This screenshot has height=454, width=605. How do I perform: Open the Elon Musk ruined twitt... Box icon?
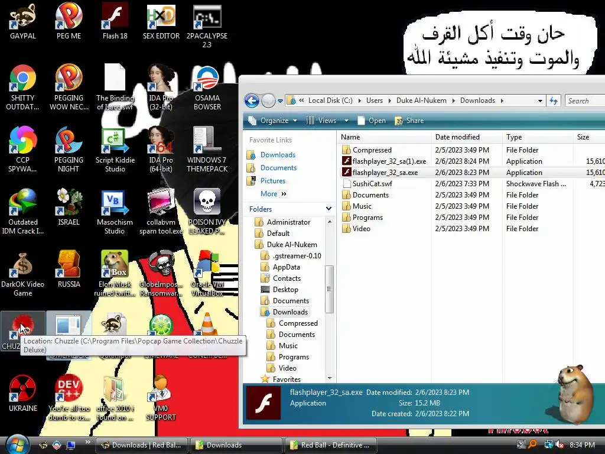tap(115, 274)
